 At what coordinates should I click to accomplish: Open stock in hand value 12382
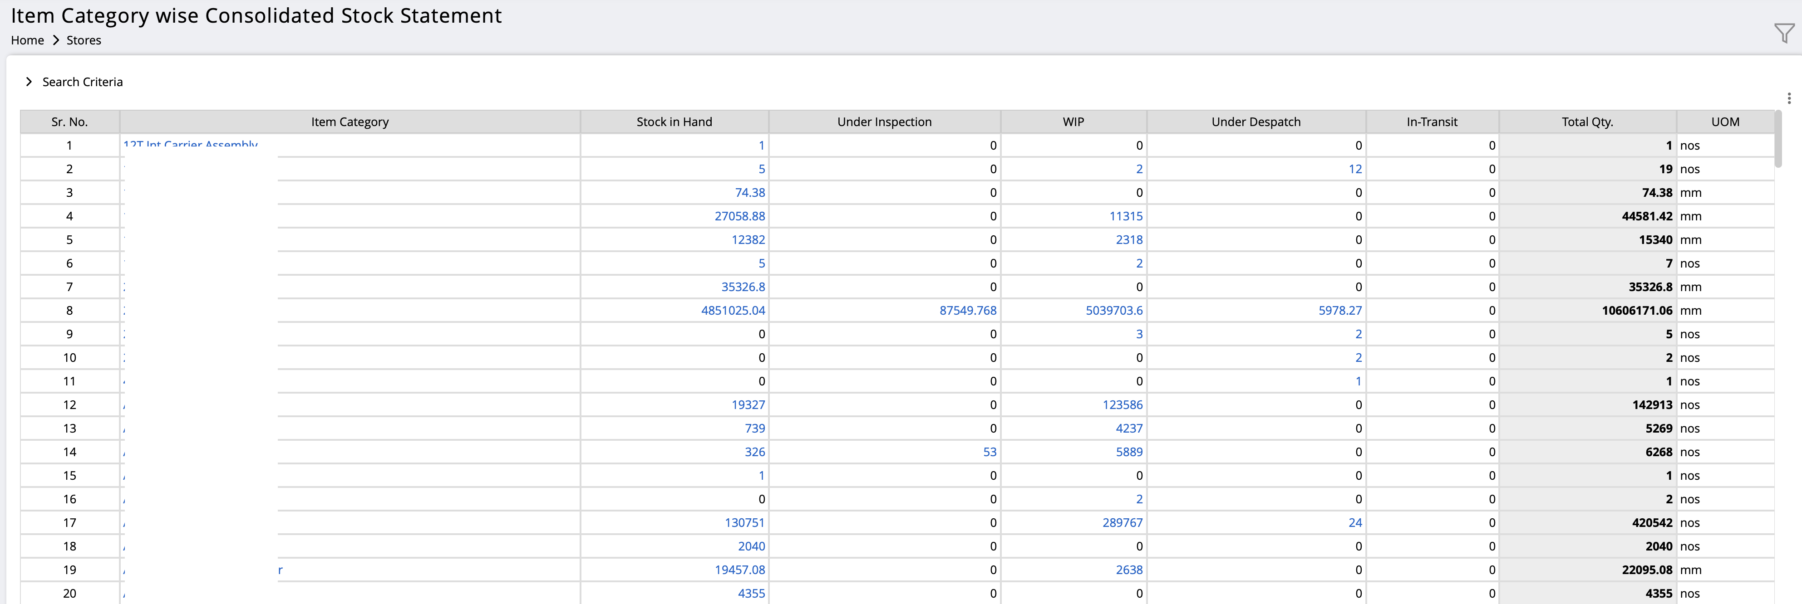(748, 240)
